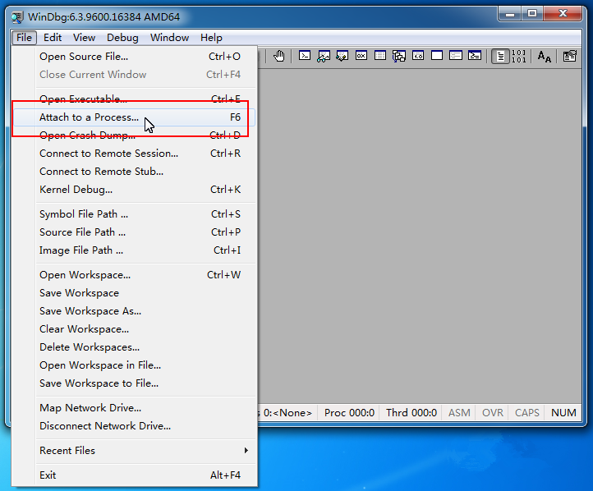Viewport: 593px width, 491px height.
Task: Choose Disconnect Network Drive...
Action: [x=135, y=426]
